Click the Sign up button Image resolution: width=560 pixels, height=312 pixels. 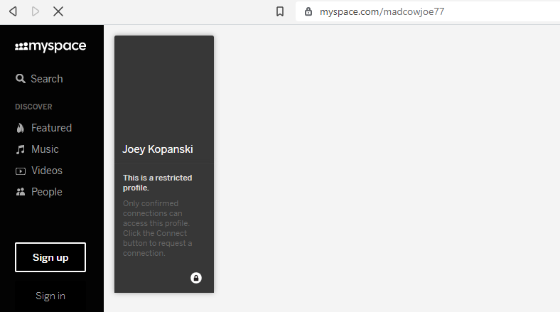click(50, 257)
